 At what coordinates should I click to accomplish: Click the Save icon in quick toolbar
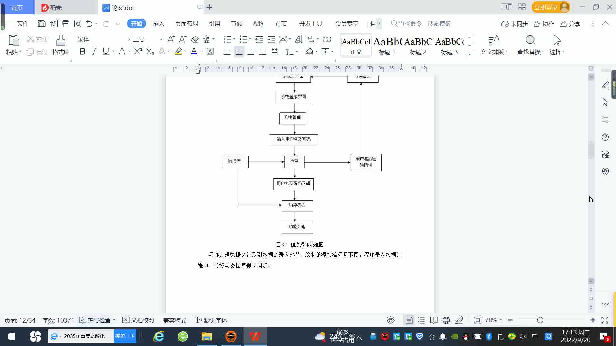tap(41, 23)
